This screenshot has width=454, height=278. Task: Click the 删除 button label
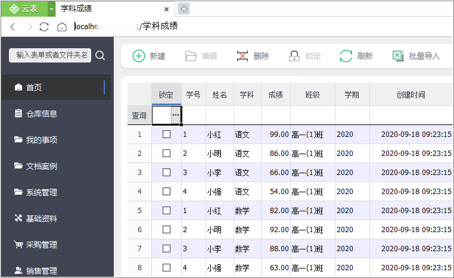pos(261,56)
